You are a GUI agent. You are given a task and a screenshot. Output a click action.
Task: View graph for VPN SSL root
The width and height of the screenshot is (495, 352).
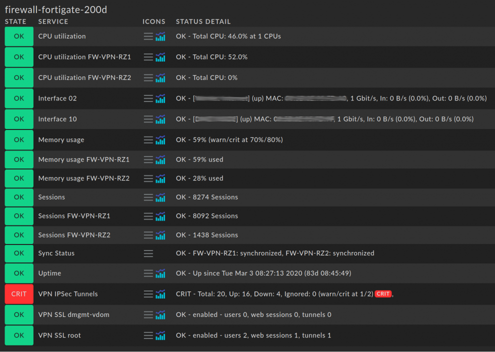click(160, 335)
